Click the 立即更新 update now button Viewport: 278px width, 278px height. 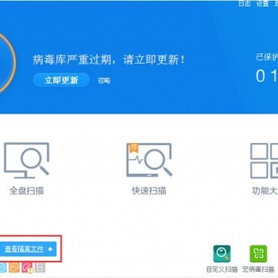[x=61, y=80]
